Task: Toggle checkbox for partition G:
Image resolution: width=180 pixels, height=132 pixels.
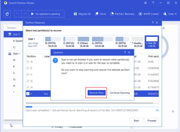Action: (x=28, y=81)
